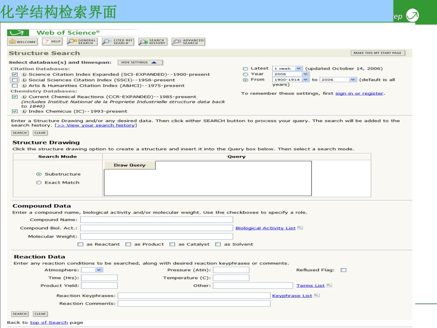Click the icon next to Terms List
Viewport: 437px width, 328px height.
329,285
